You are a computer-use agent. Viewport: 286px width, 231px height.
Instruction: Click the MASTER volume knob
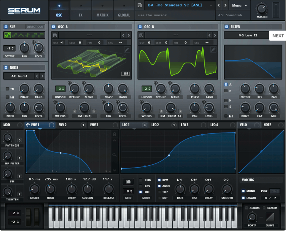point(262,8)
